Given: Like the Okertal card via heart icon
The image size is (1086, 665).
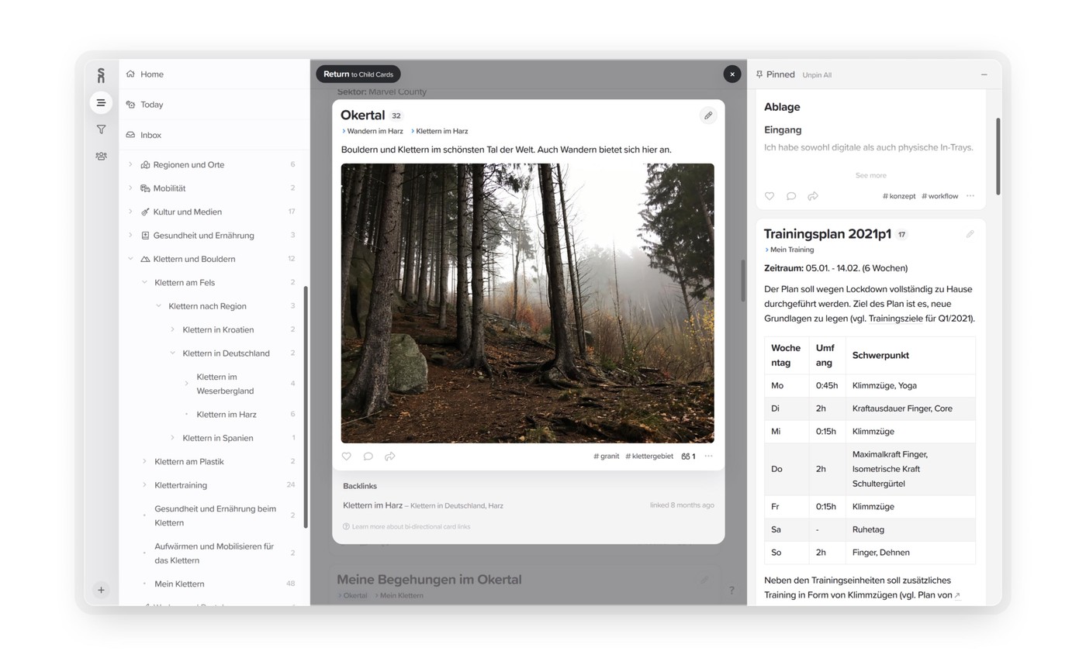Looking at the screenshot, I should tap(346, 457).
